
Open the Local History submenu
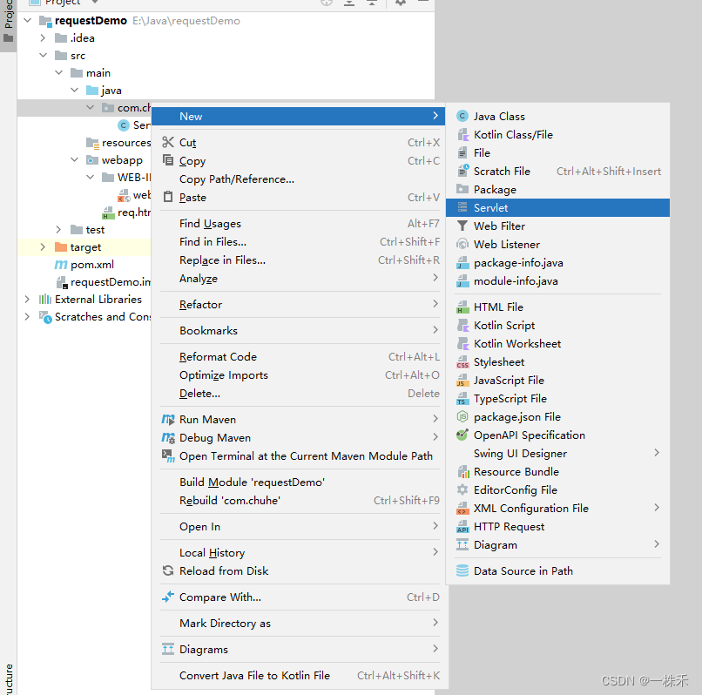click(300, 553)
